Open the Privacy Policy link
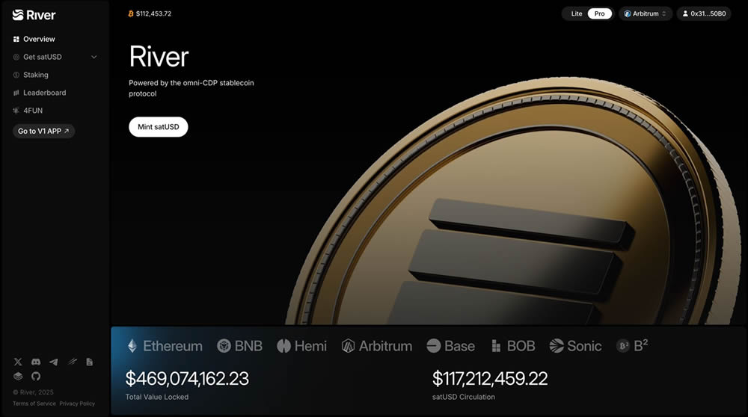Viewport: 748px width, 417px height. 77,404
